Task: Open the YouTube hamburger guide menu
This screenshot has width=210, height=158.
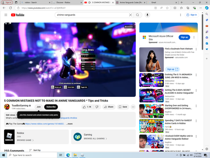Action: click(6, 15)
